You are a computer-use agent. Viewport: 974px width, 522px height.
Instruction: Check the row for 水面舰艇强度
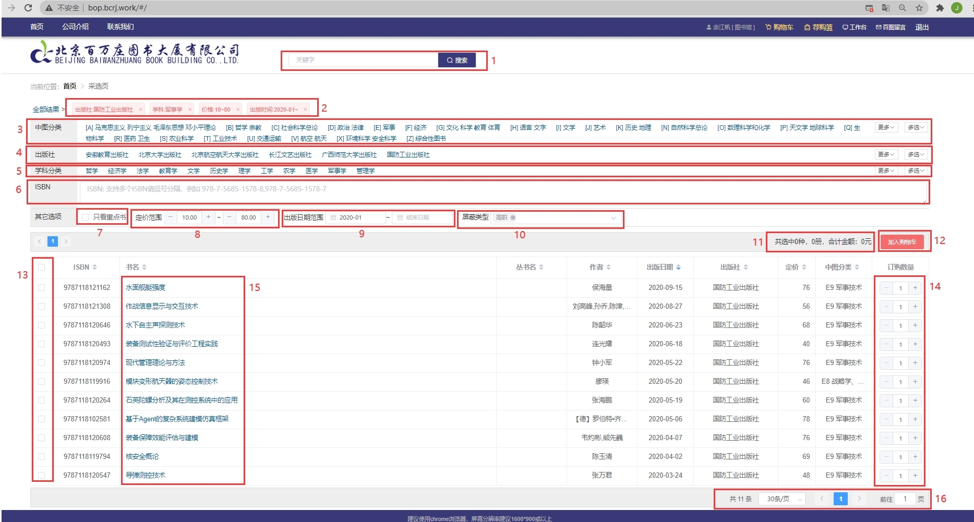click(42, 287)
